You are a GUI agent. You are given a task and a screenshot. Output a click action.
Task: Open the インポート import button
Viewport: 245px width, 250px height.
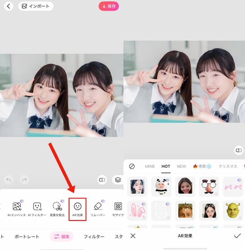point(36,6)
